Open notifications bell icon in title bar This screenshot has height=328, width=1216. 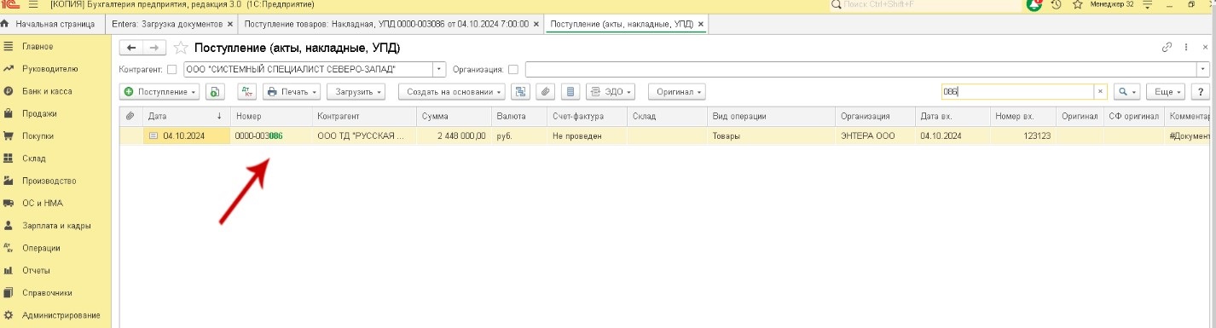(1034, 5)
